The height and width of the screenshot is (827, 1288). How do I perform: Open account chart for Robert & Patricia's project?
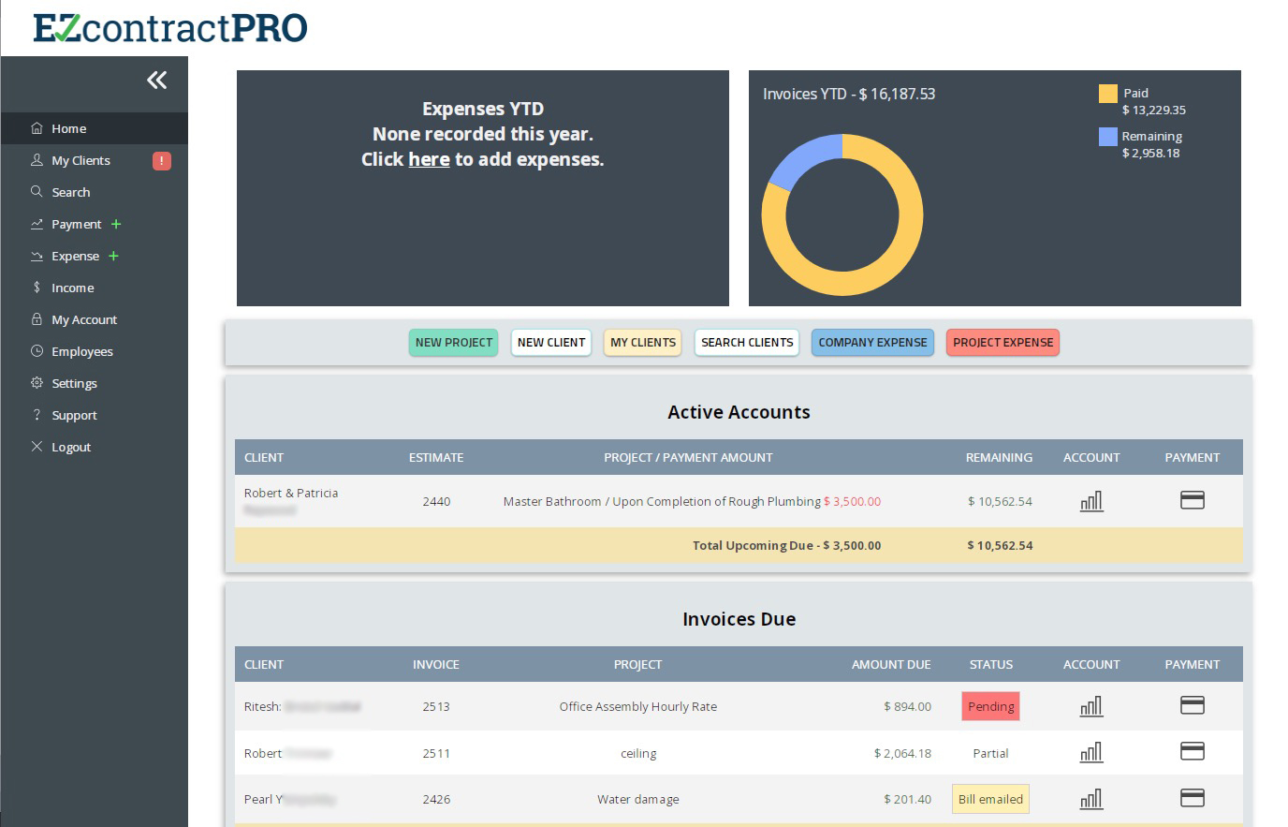click(1090, 501)
